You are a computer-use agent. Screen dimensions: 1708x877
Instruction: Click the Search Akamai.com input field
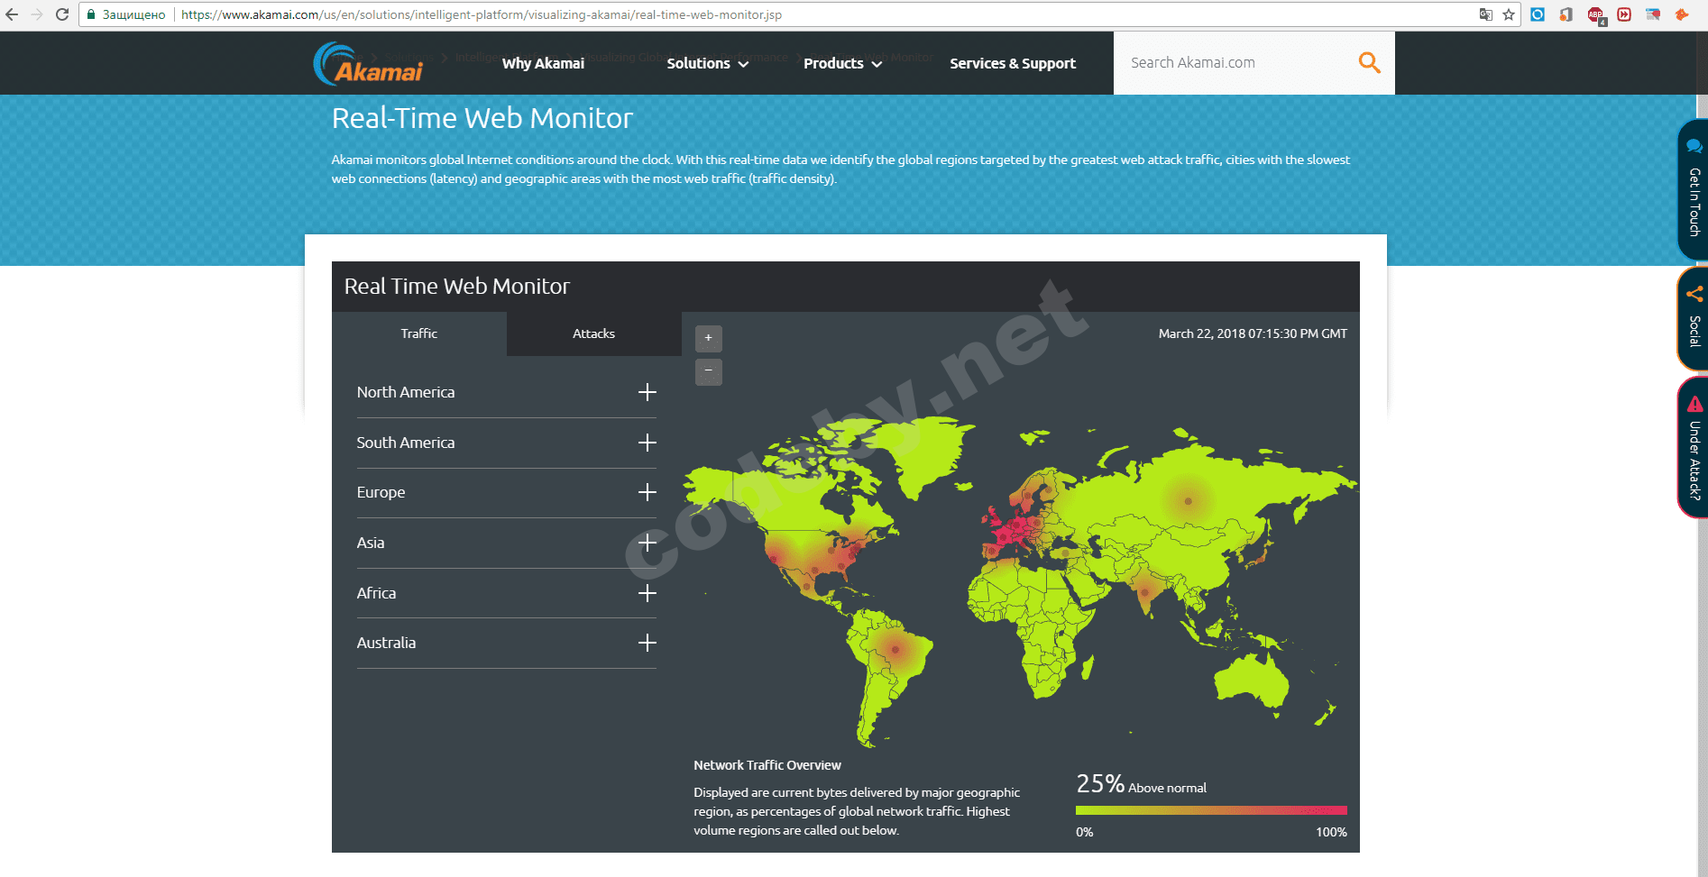[x=1235, y=62]
